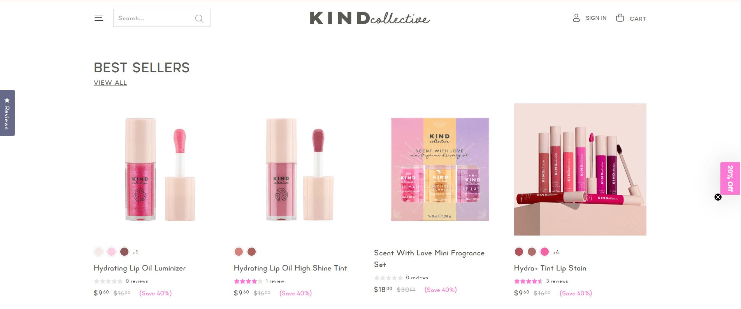Expand +4 more Lip Stain shades

click(556, 252)
